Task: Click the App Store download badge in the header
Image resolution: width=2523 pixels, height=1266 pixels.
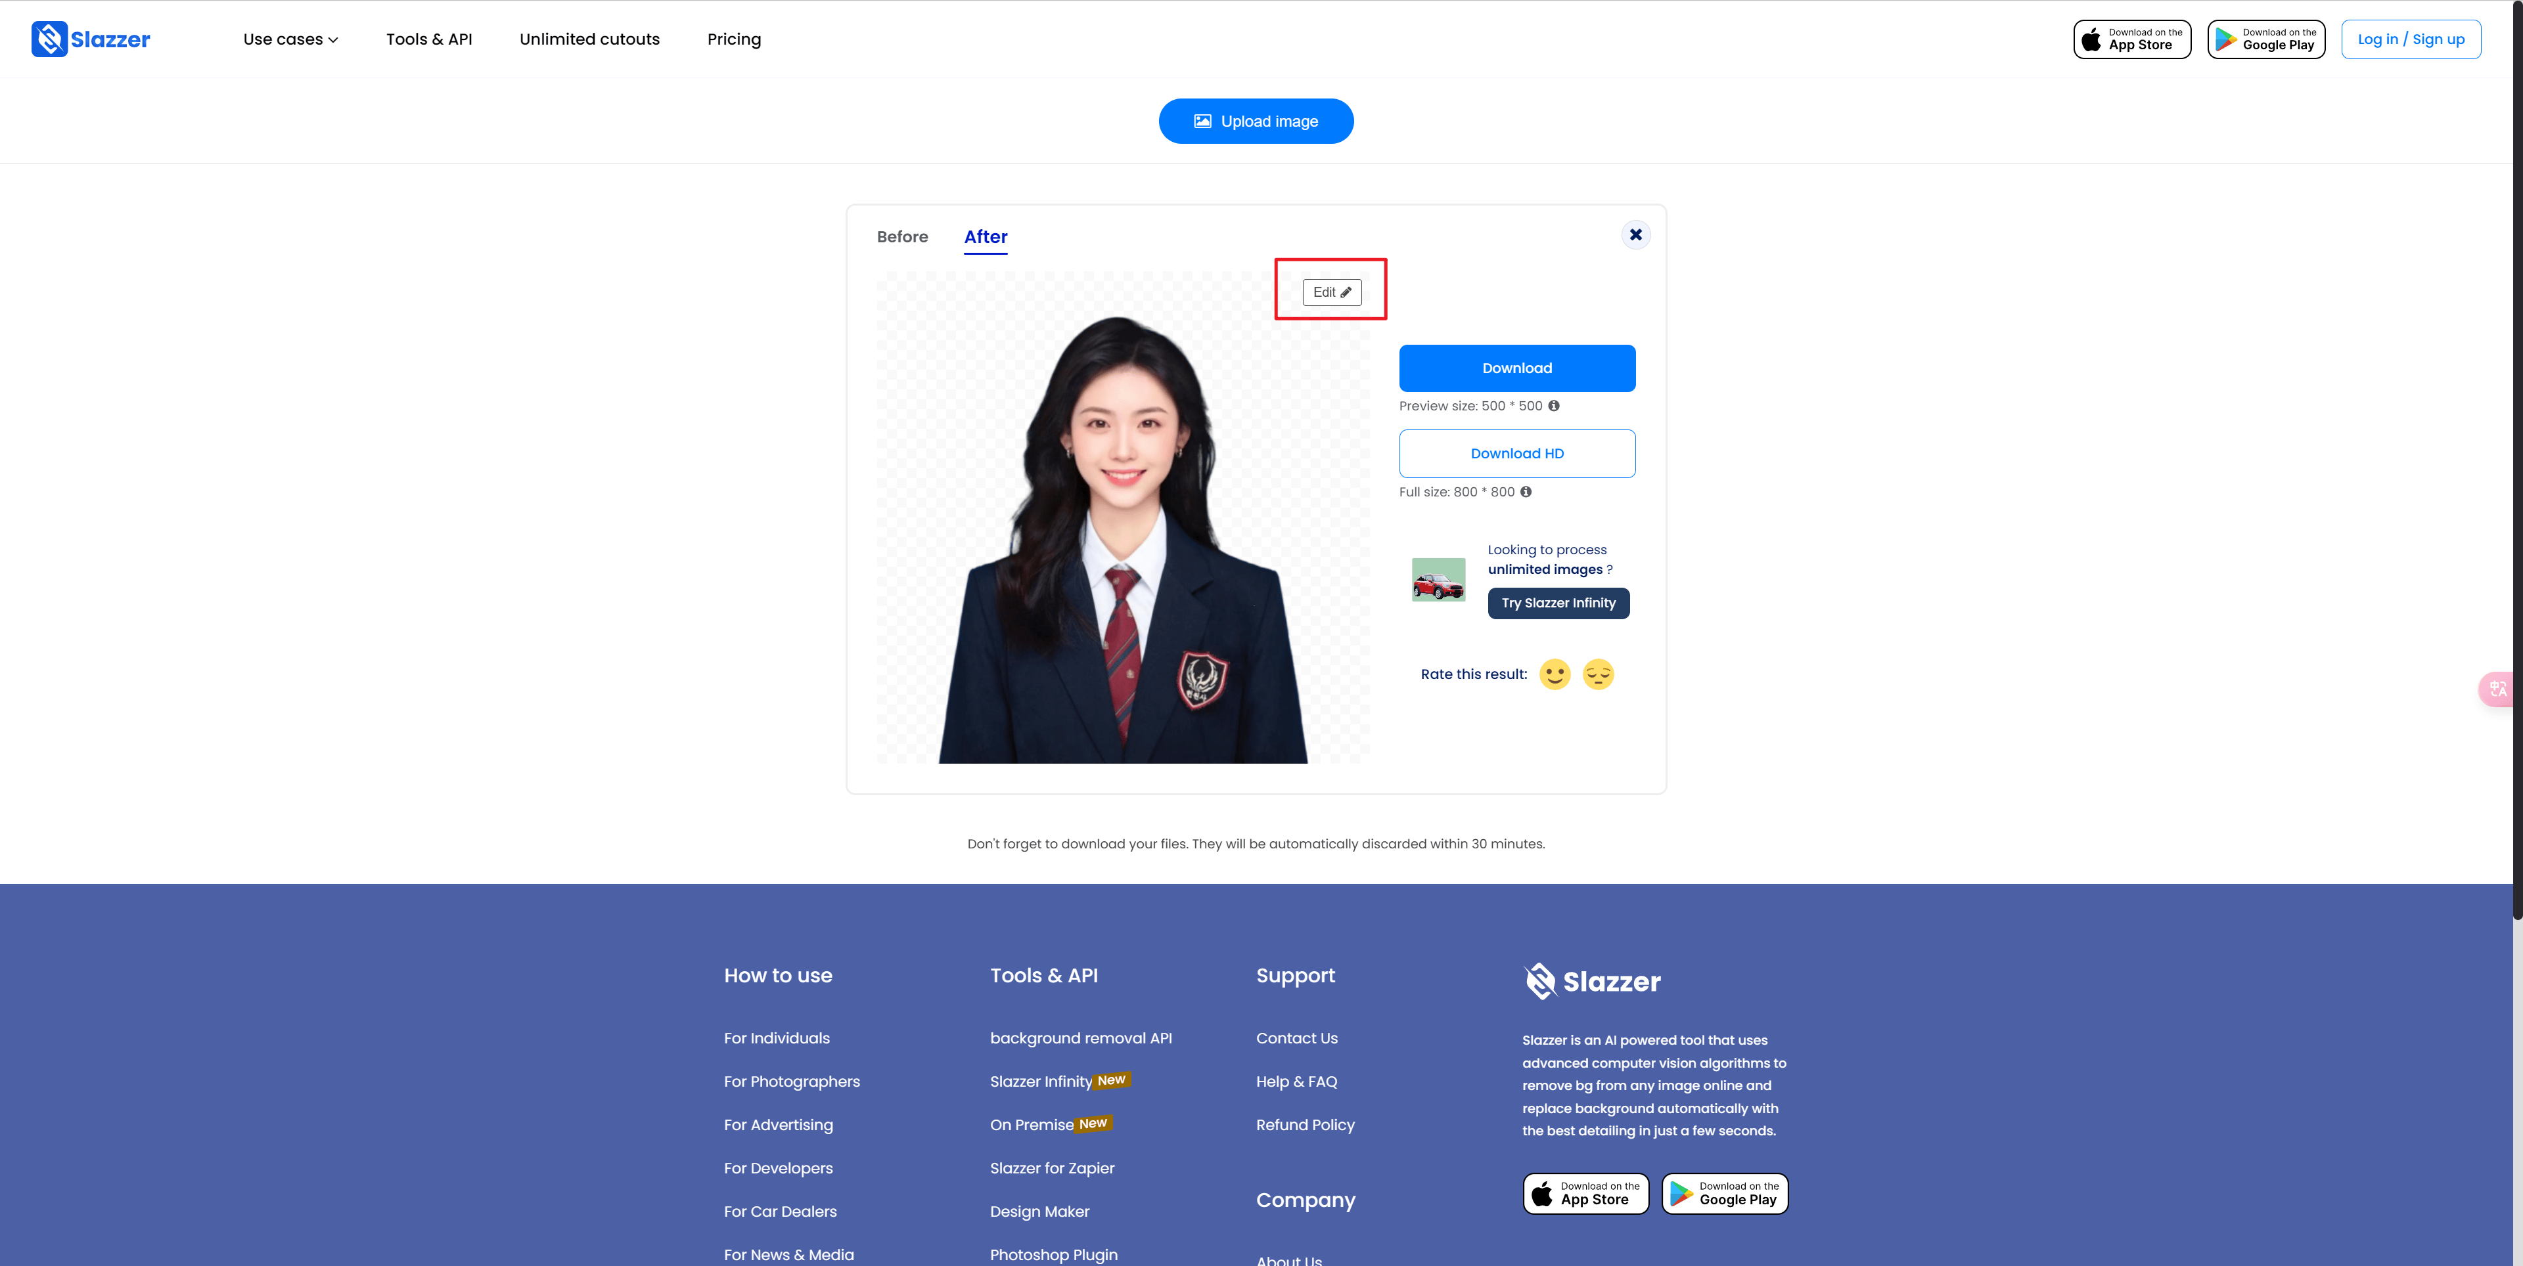Action: coord(2131,39)
